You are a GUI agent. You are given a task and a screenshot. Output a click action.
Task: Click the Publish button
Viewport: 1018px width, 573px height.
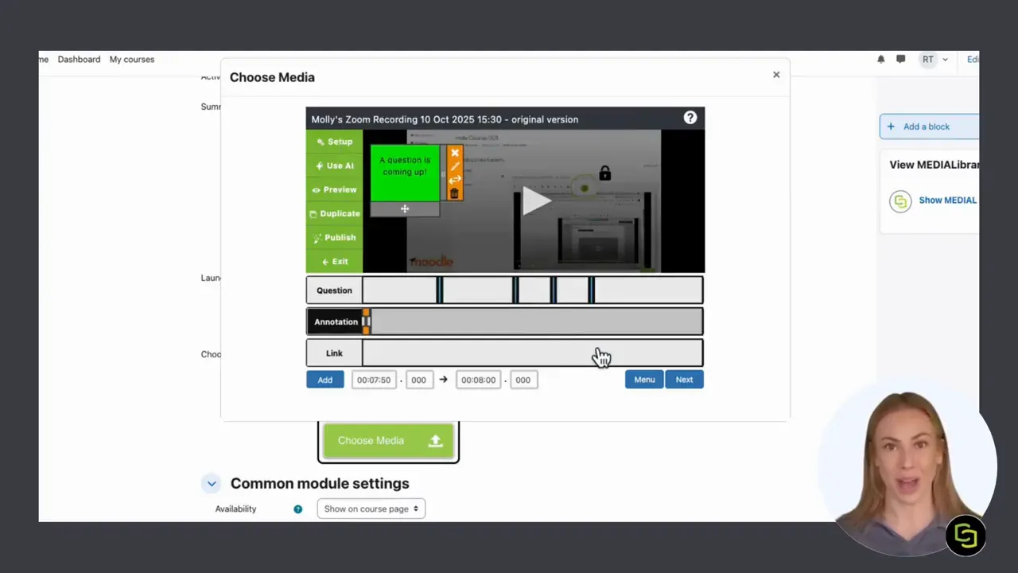pyautogui.click(x=334, y=237)
